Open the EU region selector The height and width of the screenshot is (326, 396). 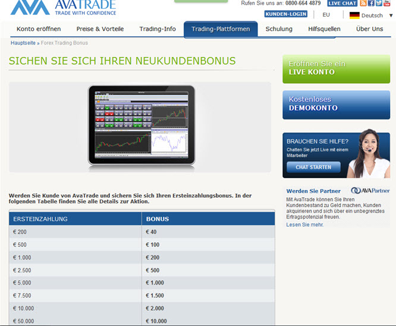[326, 15]
